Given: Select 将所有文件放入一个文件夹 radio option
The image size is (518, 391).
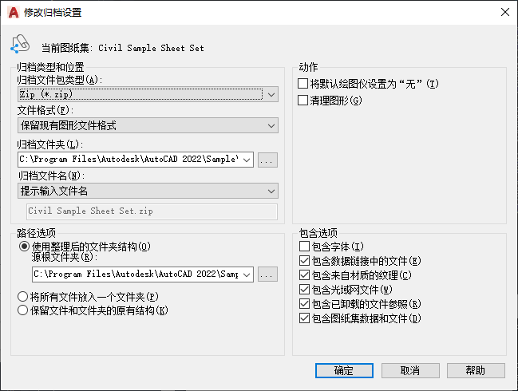Looking at the screenshot, I should pos(25,297).
